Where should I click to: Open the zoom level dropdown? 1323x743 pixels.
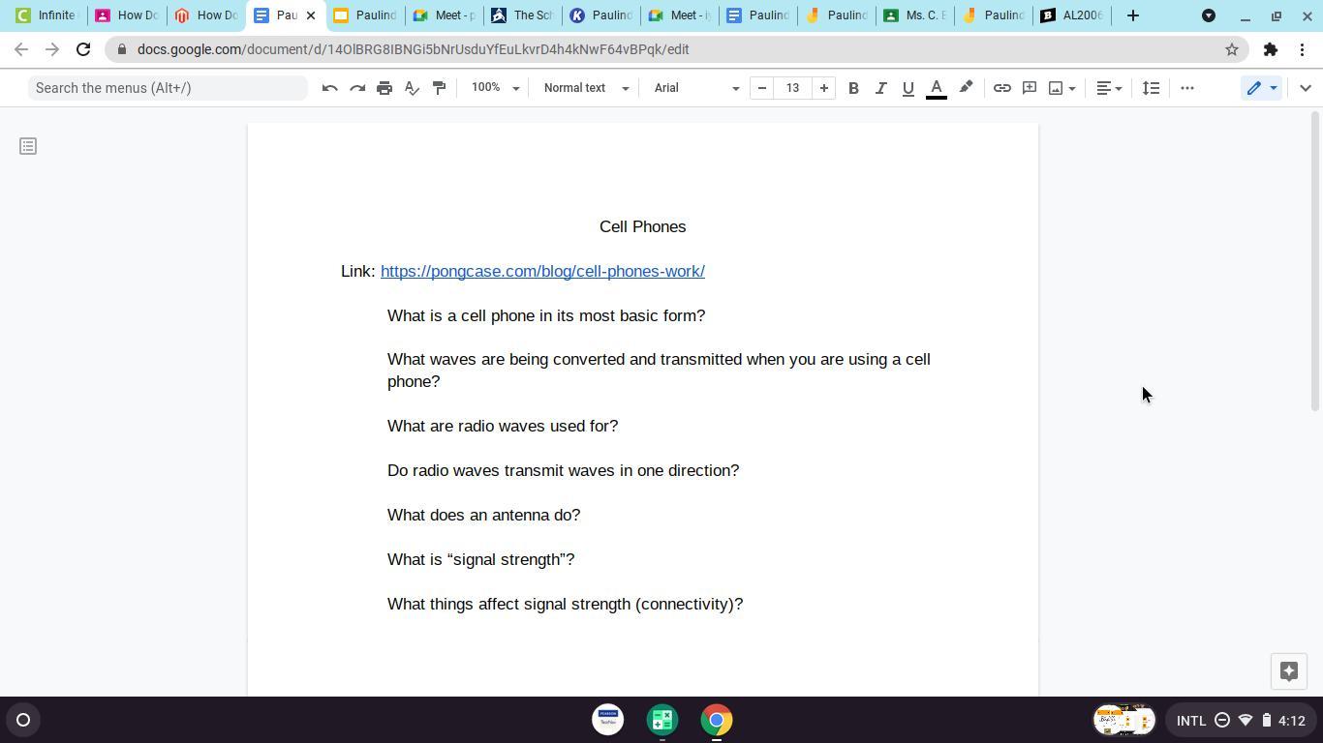click(x=495, y=88)
